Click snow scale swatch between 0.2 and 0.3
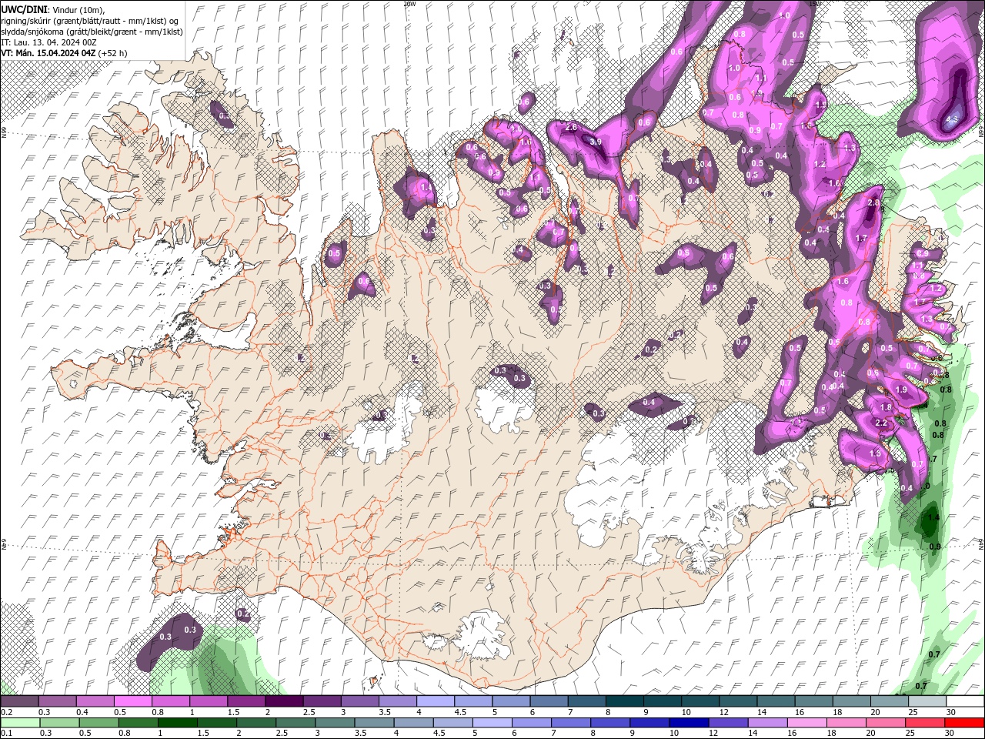The height and width of the screenshot is (739, 985). 19,701
